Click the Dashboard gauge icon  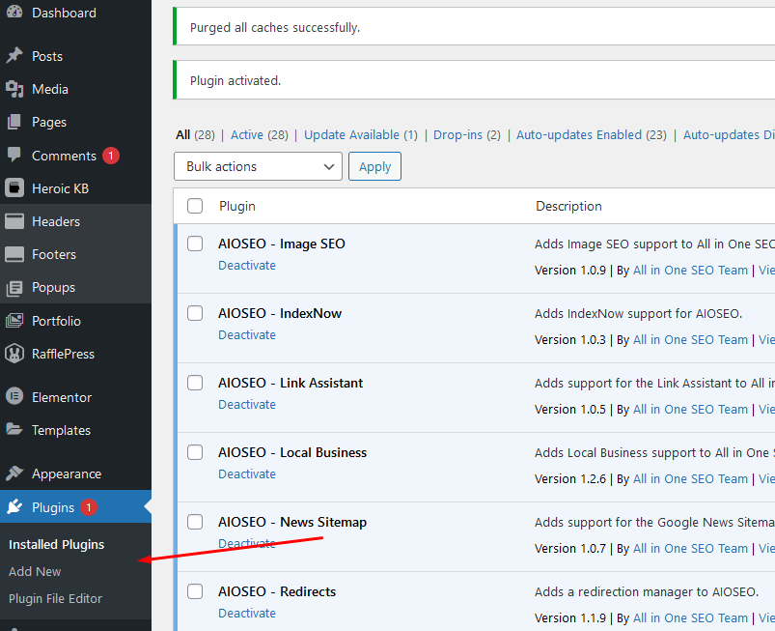pyautogui.click(x=14, y=13)
